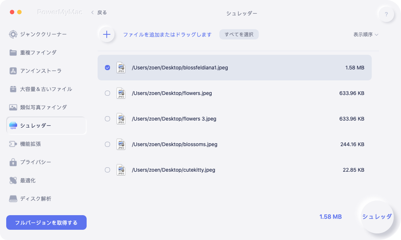Viewport: 401px width, 240px height.
Task: Click the JPEG file icon for flowers 3.jpeg
Action: (121, 119)
